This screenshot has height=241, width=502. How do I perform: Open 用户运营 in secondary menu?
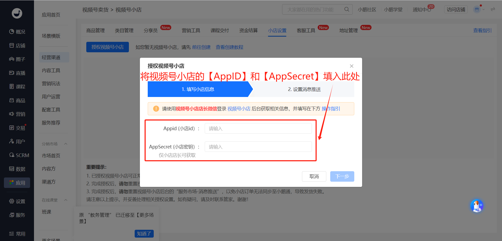coord(51,97)
